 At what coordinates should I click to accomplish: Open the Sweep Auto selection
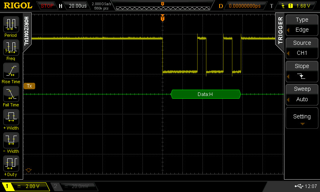coord(302,94)
